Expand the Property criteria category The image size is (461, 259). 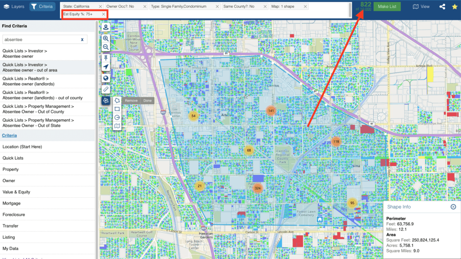click(x=47, y=169)
